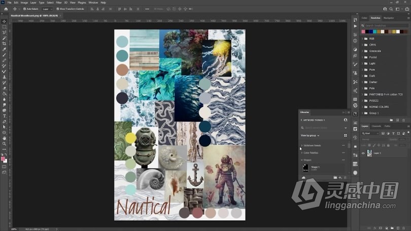The image size is (411, 231).
Task: Select the Zoom tool
Action: click(4, 144)
